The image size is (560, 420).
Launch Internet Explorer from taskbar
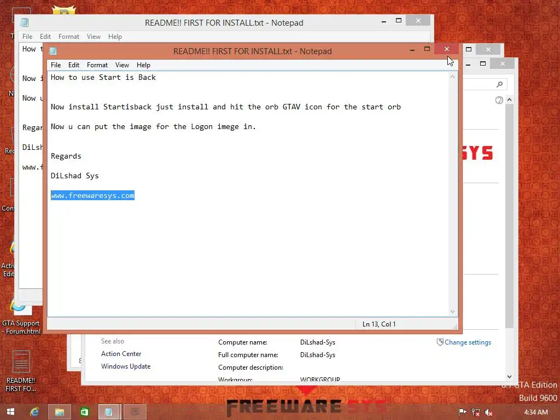pyautogui.click(x=34, y=412)
